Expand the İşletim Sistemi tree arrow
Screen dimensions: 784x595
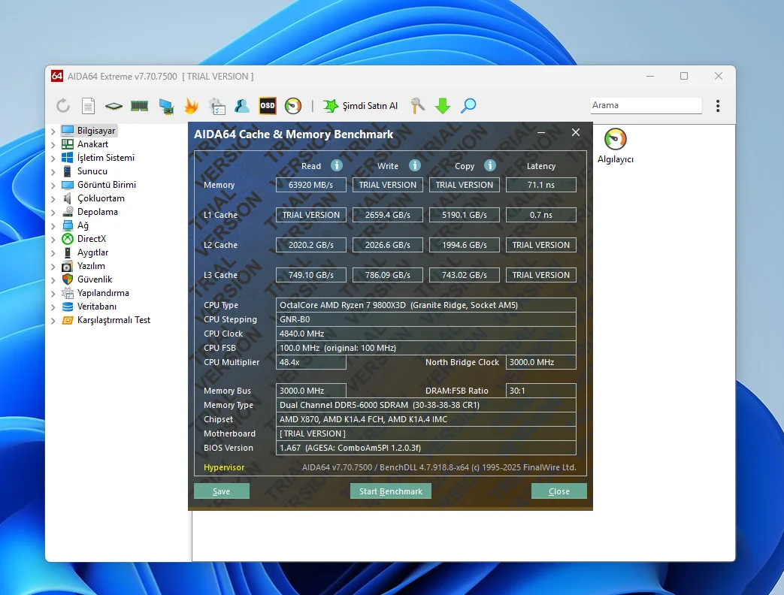(53, 158)
